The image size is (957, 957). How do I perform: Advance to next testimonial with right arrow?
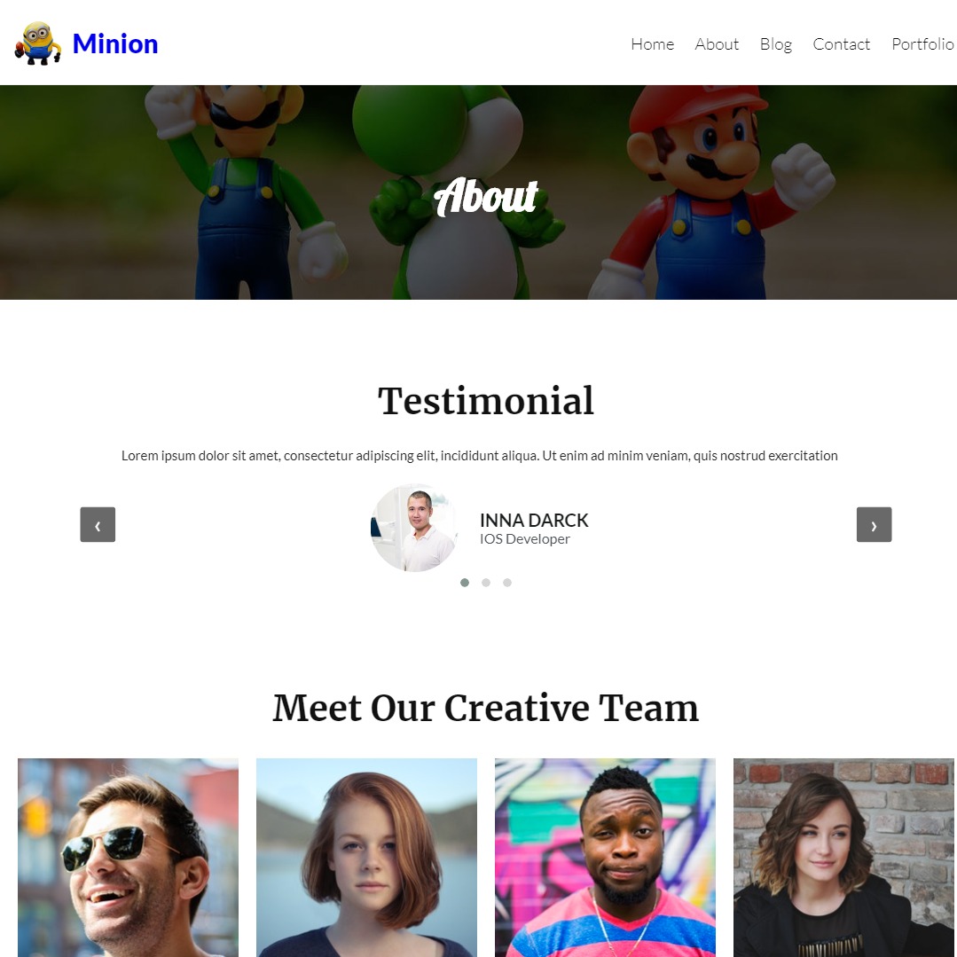pos(874,524)
